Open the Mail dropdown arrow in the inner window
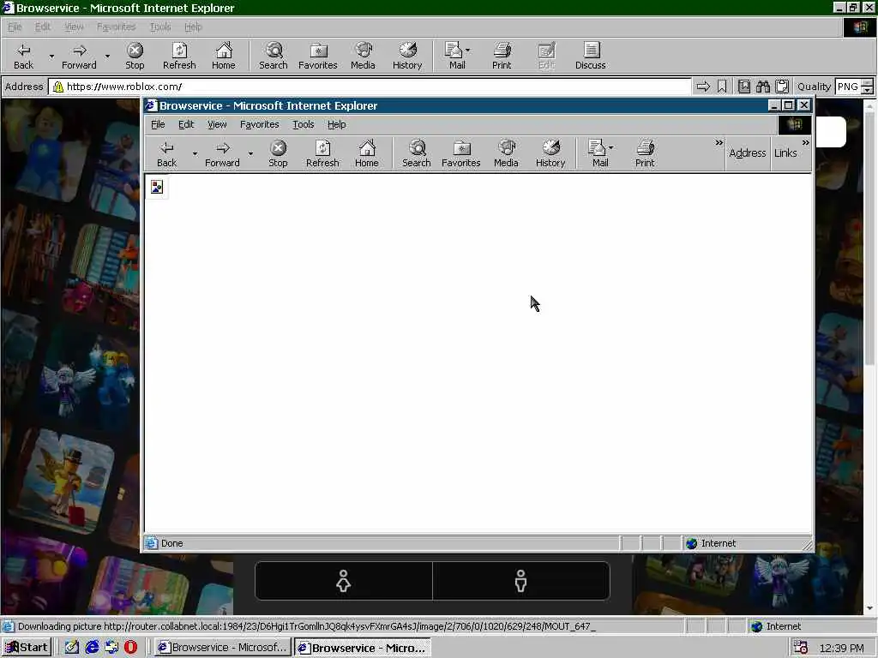Image resolution: width=878 pixels, height=658 pixels. 610,147
